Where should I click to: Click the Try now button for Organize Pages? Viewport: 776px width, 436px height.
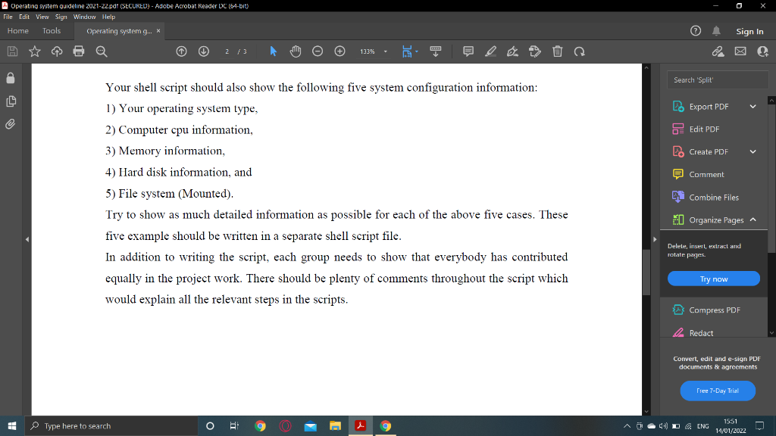(713, 279)
